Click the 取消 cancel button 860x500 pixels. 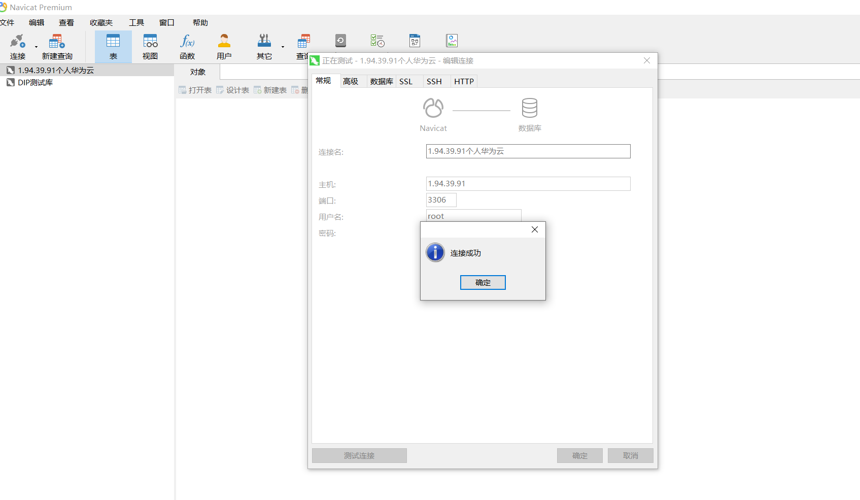[x=631, y=456]
